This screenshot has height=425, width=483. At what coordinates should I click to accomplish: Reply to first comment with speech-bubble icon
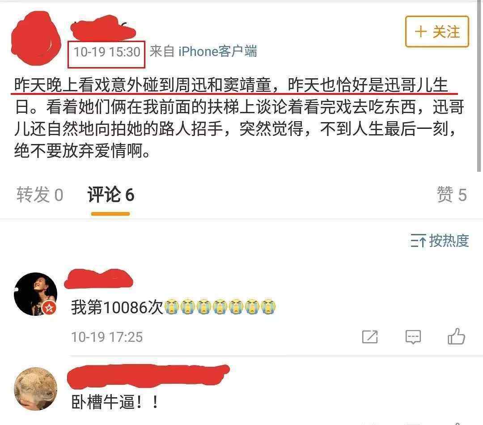(x=413, y=336)
